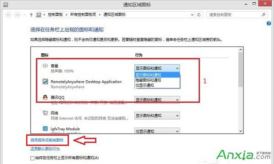
Task: Minimize the 通知区域图标 window
Action: click(x=246, y=4)
